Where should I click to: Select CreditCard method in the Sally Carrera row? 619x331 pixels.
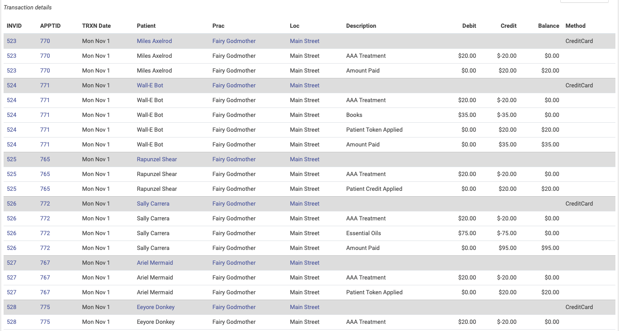coord(579,203)
